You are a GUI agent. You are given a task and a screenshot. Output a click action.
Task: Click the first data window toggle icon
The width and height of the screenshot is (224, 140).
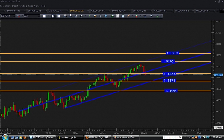pos(53,16)
